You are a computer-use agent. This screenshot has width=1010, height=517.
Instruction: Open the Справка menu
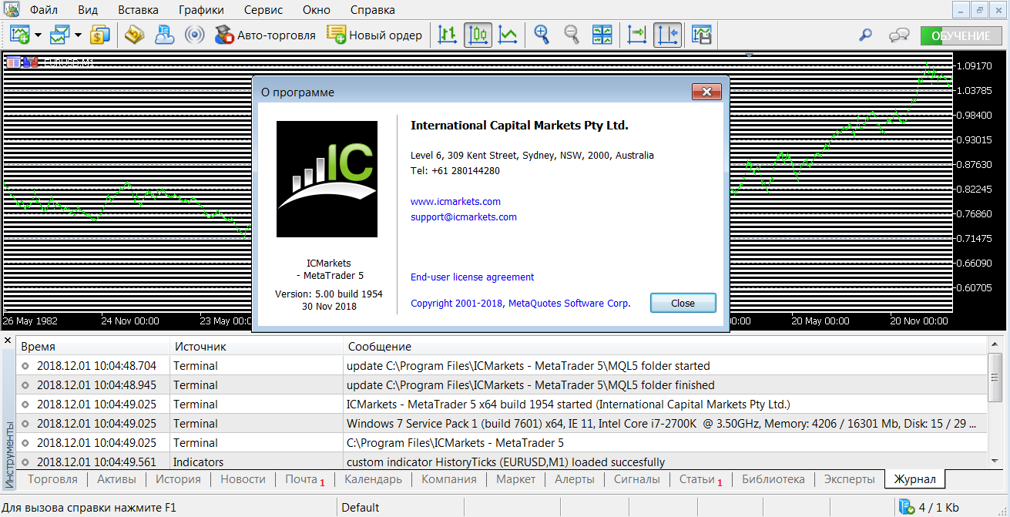coord(373,10)
